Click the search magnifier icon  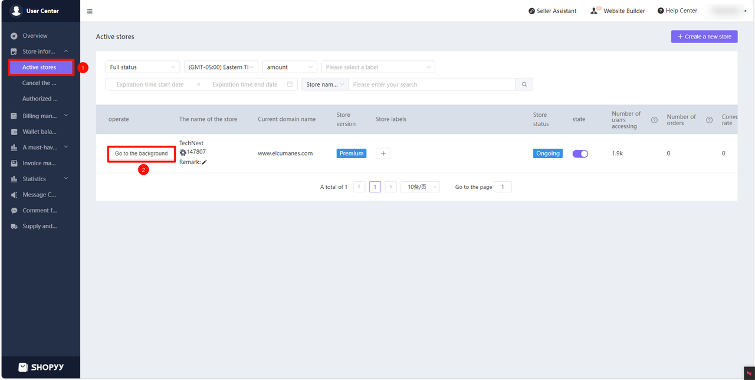[524, 84]
